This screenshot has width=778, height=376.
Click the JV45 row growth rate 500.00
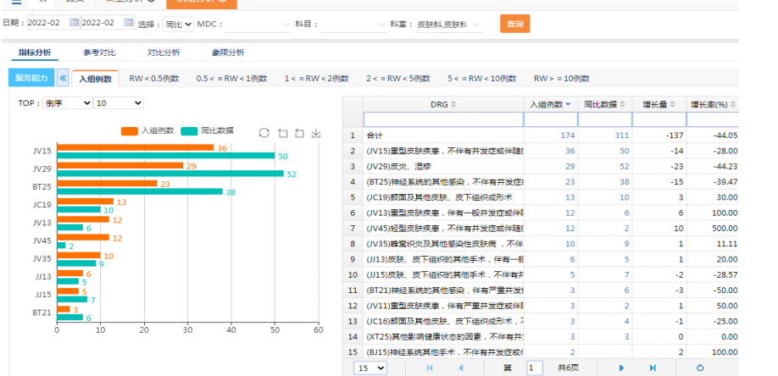(x=727, y=228)
